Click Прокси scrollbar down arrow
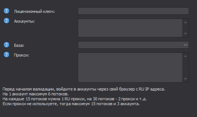This screenshot has width=197, height=117. [x=186, y=79]
